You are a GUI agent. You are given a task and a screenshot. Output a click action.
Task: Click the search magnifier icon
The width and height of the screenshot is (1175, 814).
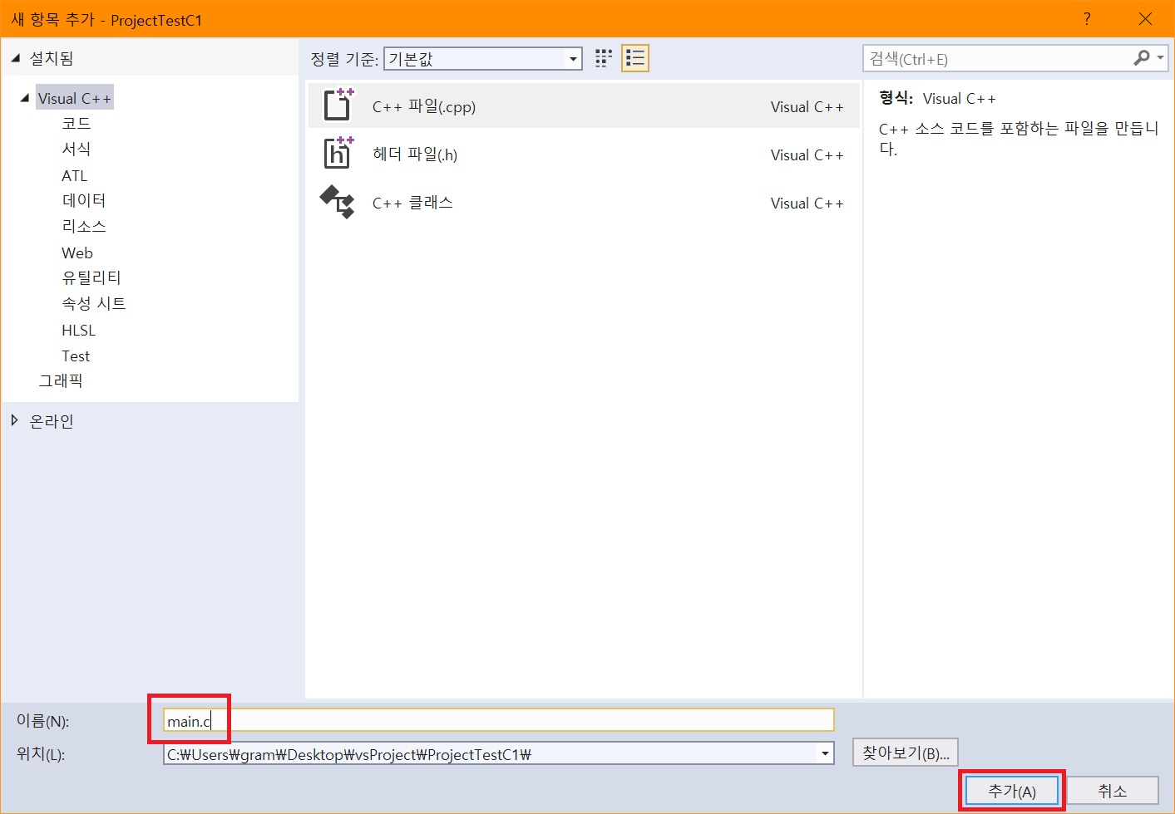(1142, 58)
